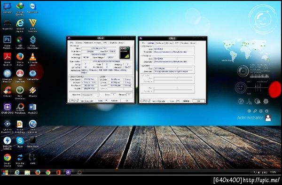Open the Windows Start button
This screenshot has height=185, width=282.
pos(5,172)
